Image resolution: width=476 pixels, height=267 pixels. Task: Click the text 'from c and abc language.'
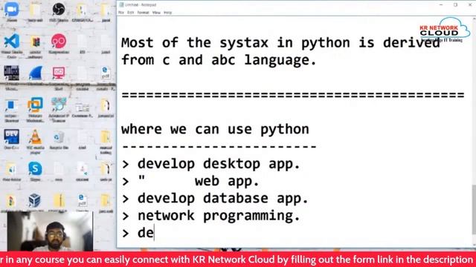[x=219, y=60]
